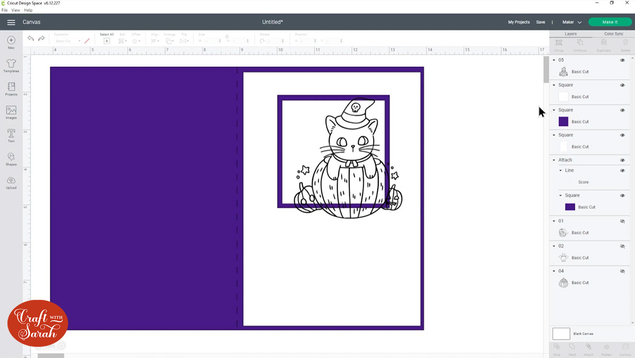Viewport: 635px width, 358px height.
Task: Collapse the Attach group
Action: coord(554,160)
